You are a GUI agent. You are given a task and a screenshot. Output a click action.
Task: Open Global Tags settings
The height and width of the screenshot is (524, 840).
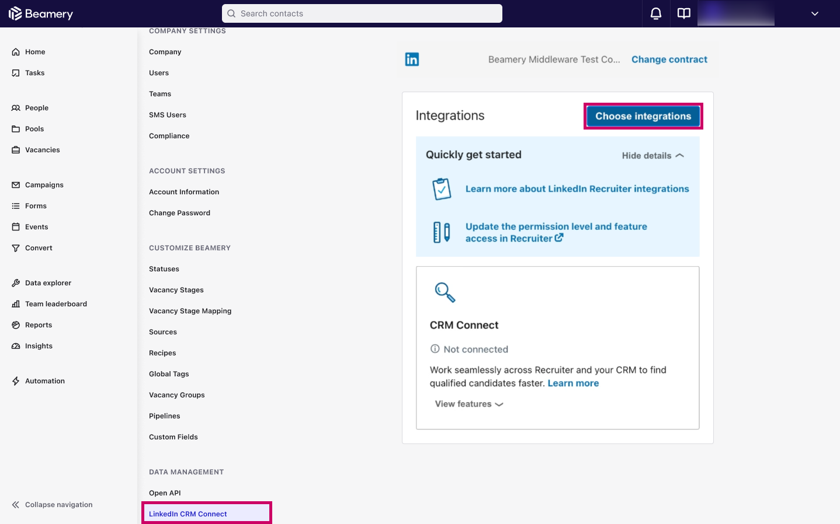click(169, 374)
